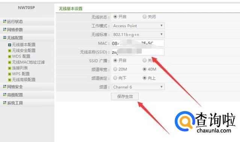Select 20M channel bandwidth
This screenshot has width=240, height=142.
115,69
